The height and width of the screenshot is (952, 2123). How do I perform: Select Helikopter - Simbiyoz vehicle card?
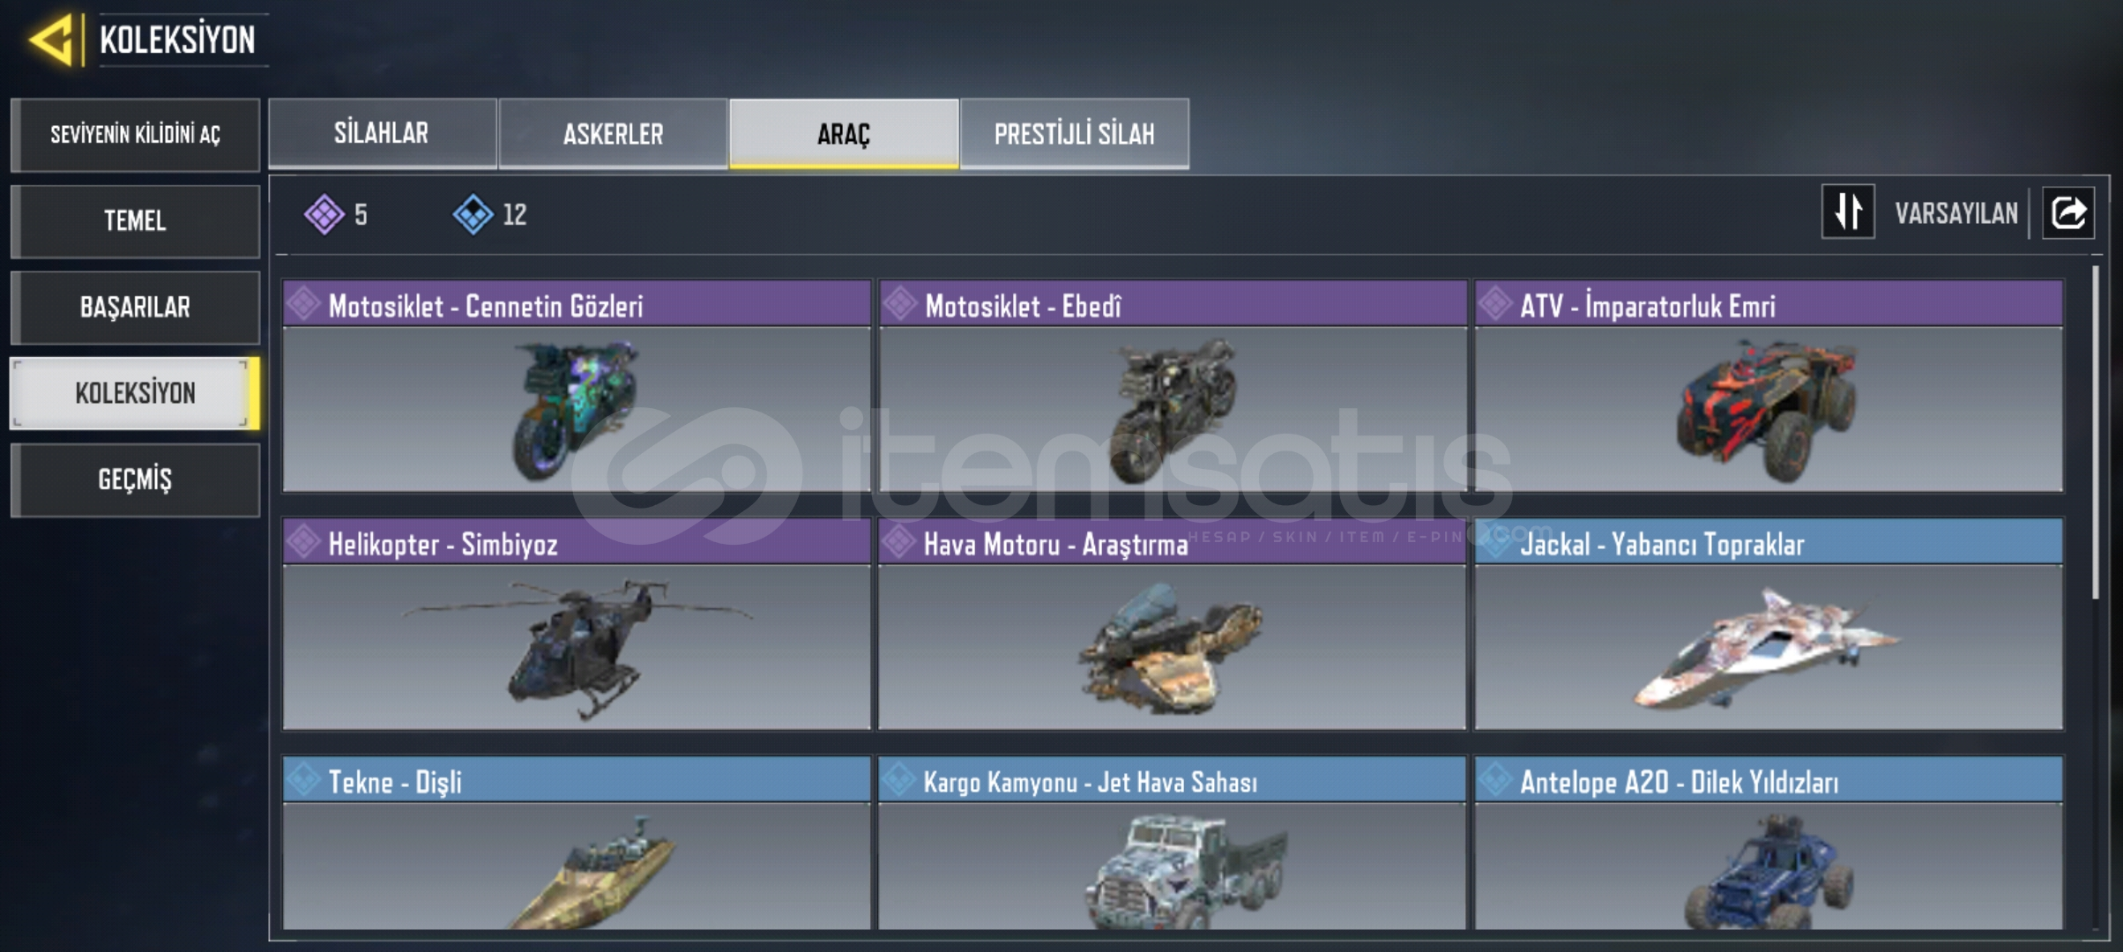pos(577,624)
